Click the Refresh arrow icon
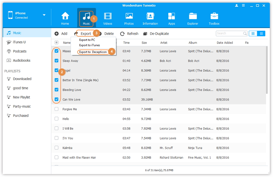Image resolution: width=273 pixels, height=177 pixels. coord(122,34)
